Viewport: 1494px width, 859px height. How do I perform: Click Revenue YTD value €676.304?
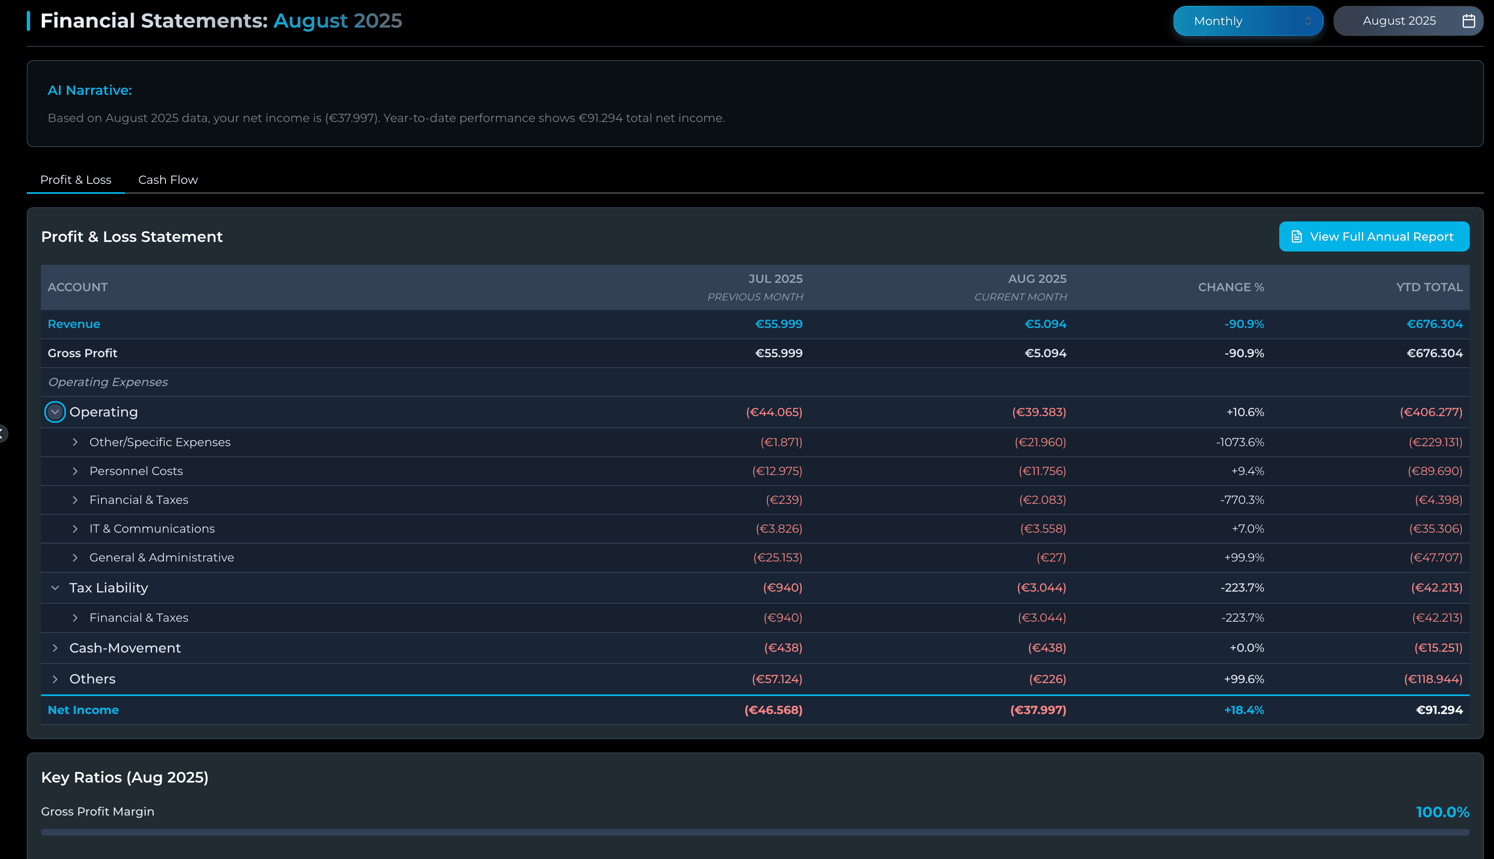pos(1434,324)
